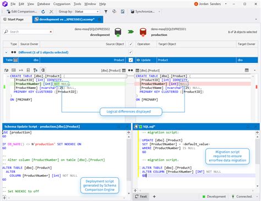Image resolution: width=261 pixels, height=201 pixels.
Task: Click the highlighted sixth diff-view toolbar icon
Action: pos(43,70)
